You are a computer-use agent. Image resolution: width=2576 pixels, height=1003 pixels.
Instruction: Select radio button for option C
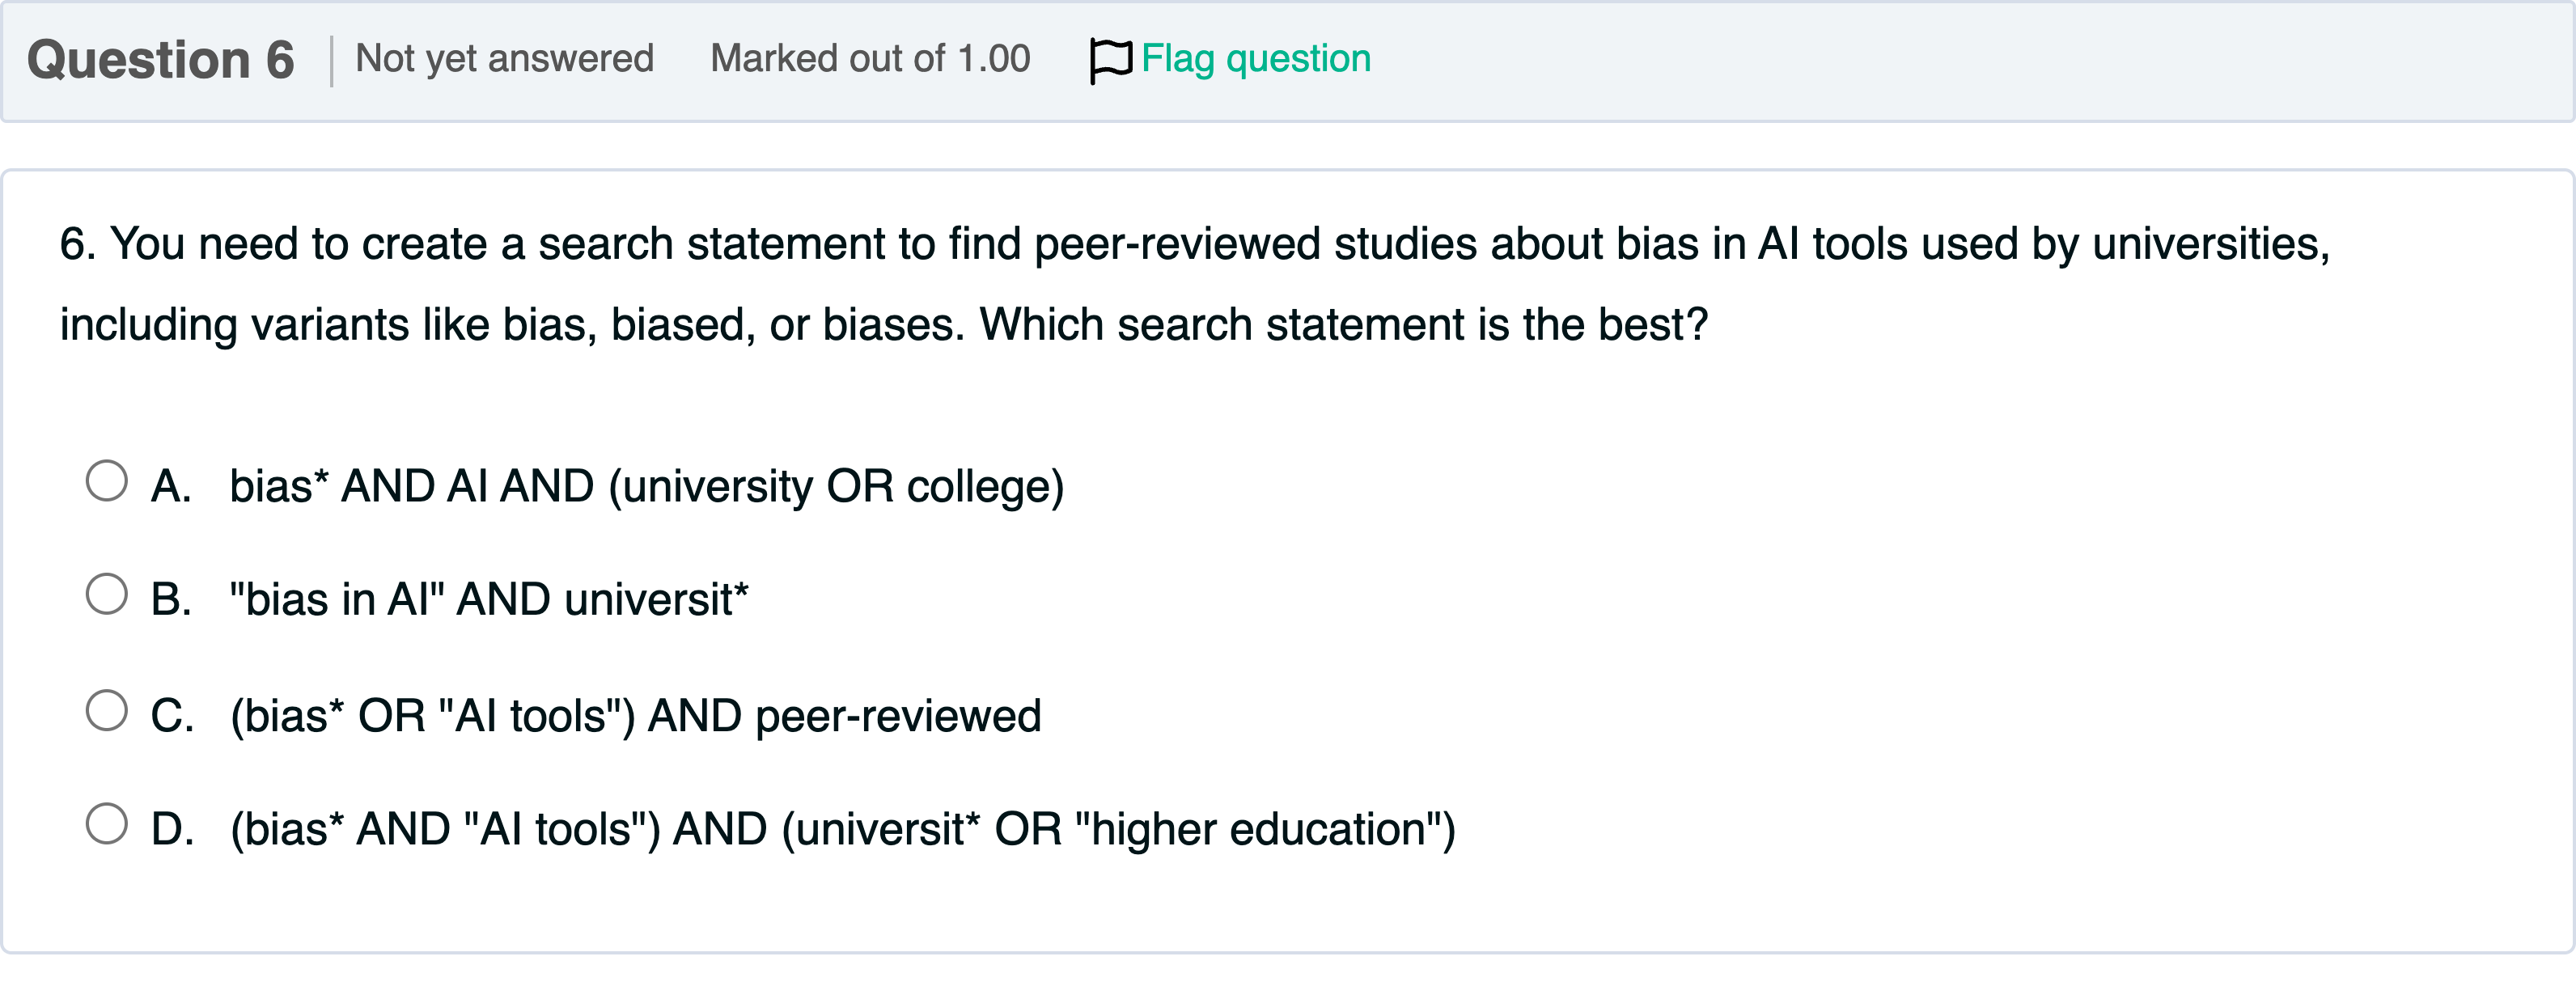click(x=107, y=711)
